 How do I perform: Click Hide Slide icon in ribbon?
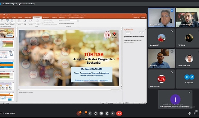coord(25,22)
